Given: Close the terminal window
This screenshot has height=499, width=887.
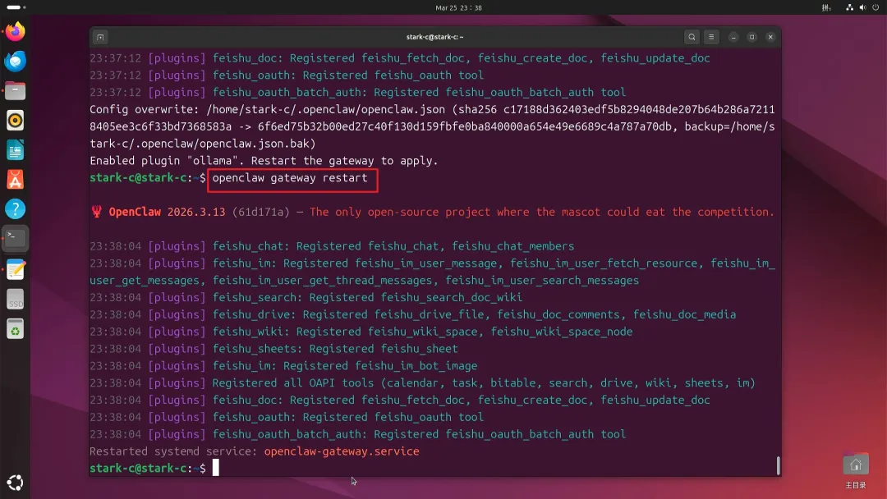Looking at the screenshot, I should 770,37.
